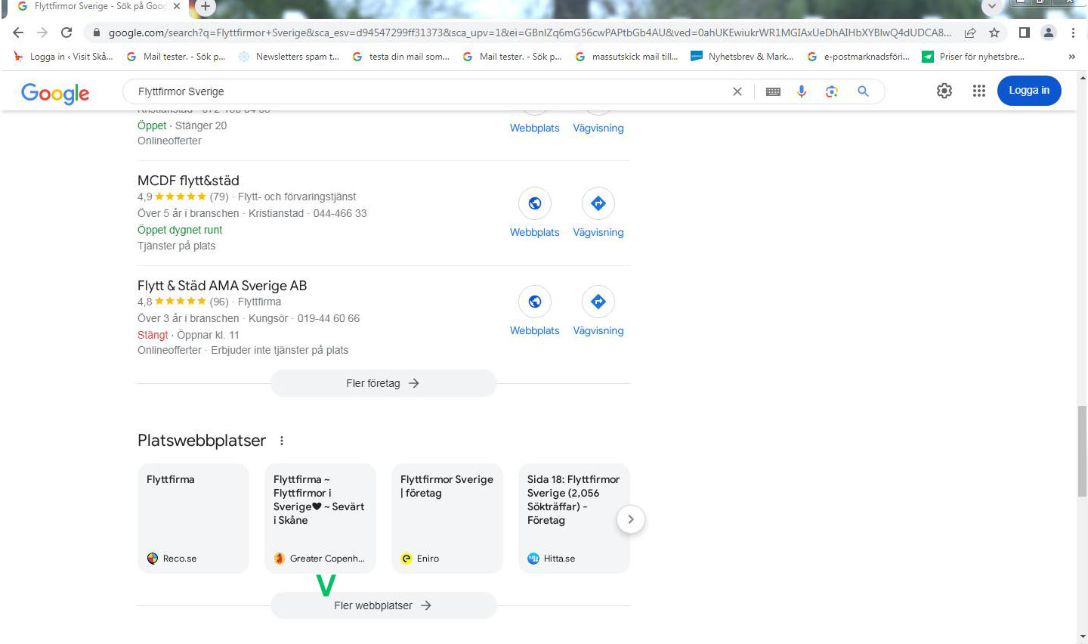This screenshot has width=1088, height=644.
Task: Open bookmark 'Newsletters spam t...'
Action: click(289, 57)
